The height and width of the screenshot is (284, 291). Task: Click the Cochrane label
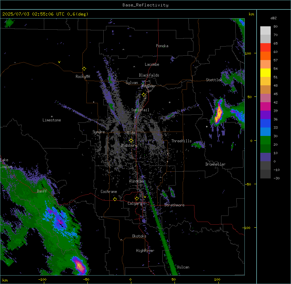(x=109, y=192)
